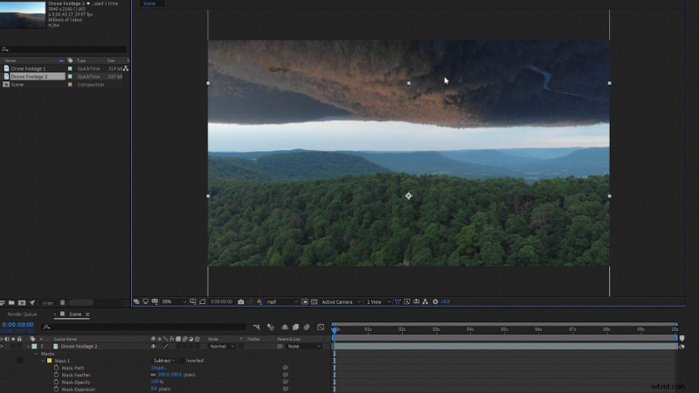Screen dimensions: 699x393
Task: Collapse Drone Footage 2 layer properties
Action: click(x=28, y=346)
